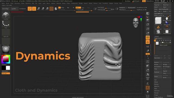Expand the Boolean section
The height and width of the screenshot is (98, 174).
point(157,84)
